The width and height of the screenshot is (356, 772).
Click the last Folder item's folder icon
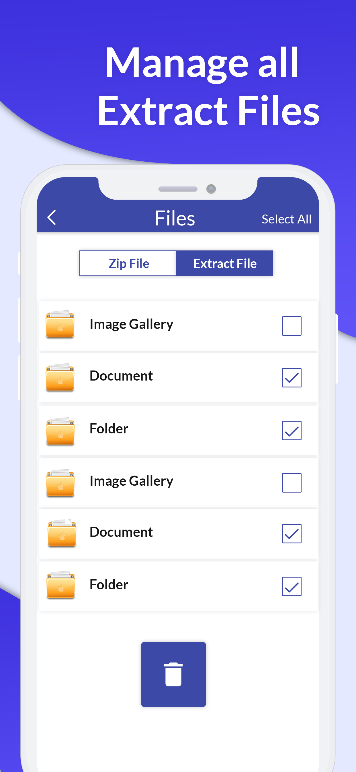pos(60,585)
